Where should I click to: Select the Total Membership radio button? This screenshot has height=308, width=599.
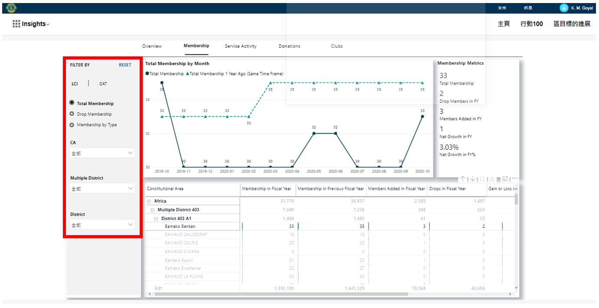[72, 103]
